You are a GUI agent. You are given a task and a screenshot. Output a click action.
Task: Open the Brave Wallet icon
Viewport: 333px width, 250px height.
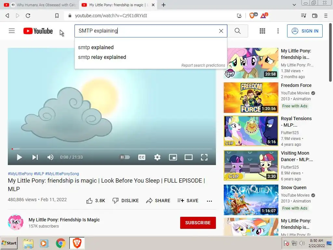click(x=315, y=16)
